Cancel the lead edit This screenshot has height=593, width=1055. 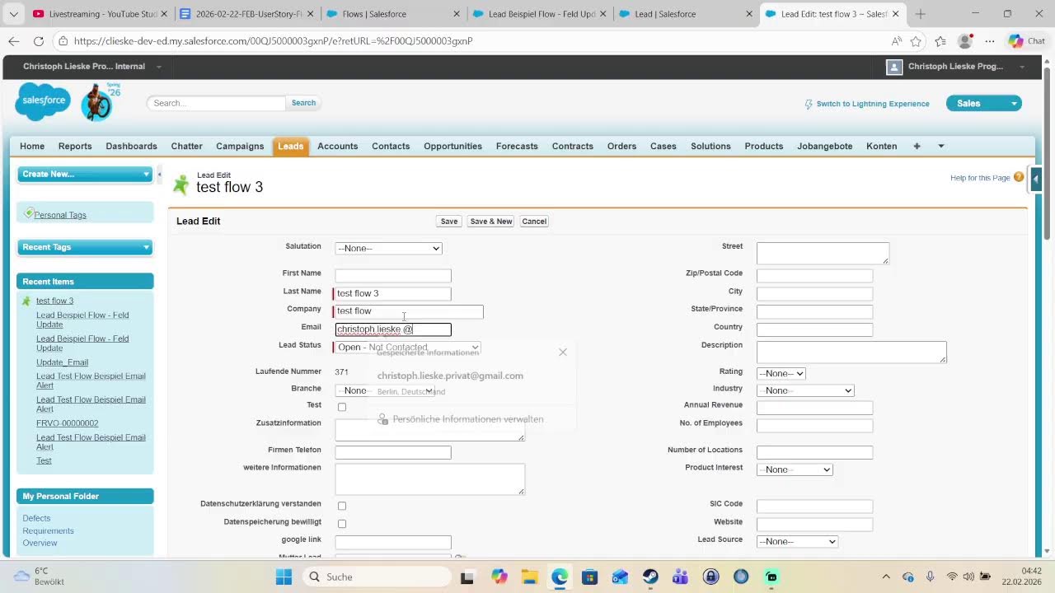tap(534, 222)
